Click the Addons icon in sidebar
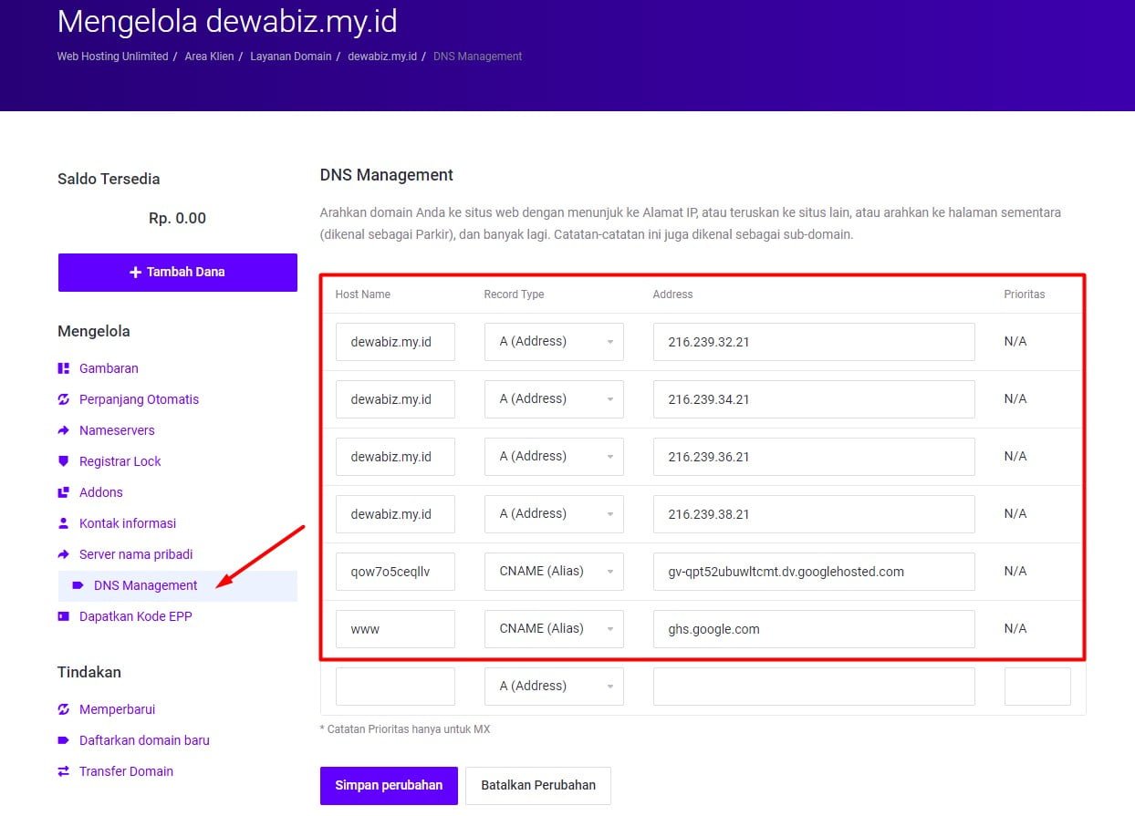 63,492
